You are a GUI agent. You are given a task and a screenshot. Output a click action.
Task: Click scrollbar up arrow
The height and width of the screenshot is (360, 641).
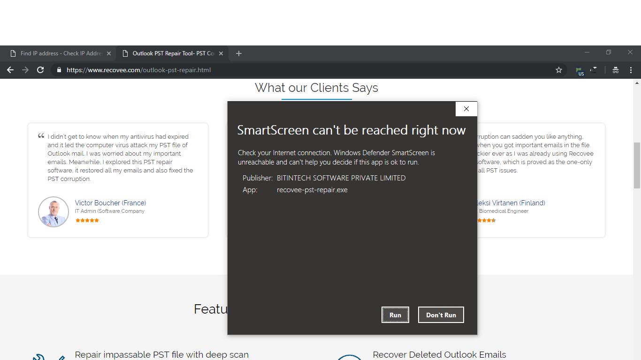tap(637, 82)
